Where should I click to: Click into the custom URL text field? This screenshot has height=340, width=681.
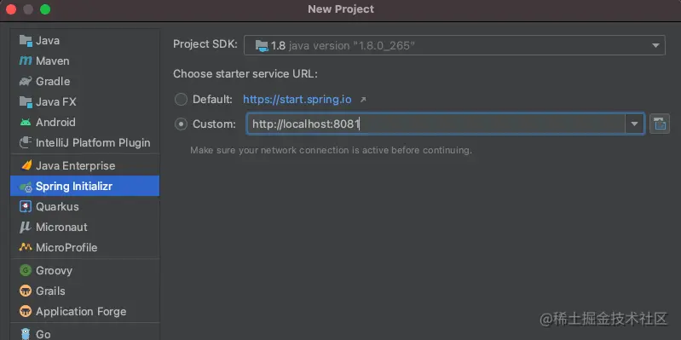[436, 124]
